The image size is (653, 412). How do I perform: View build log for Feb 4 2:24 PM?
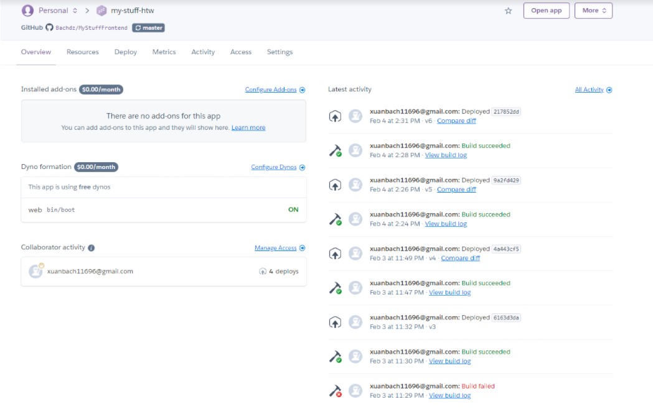click(446, 224)
